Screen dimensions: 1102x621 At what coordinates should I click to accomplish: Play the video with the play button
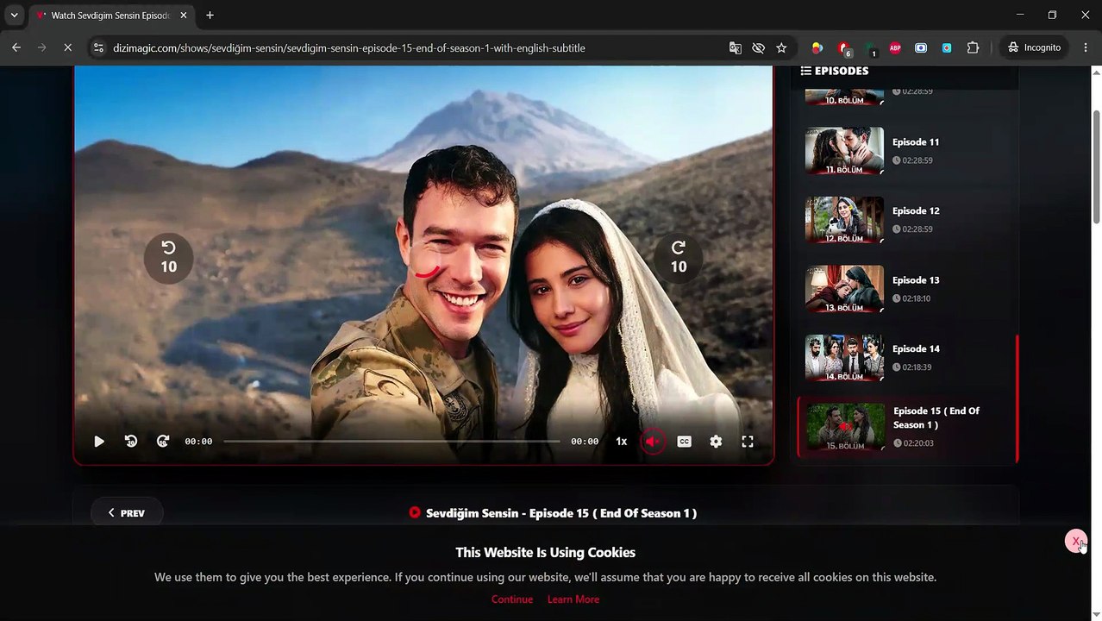(99, 442)
